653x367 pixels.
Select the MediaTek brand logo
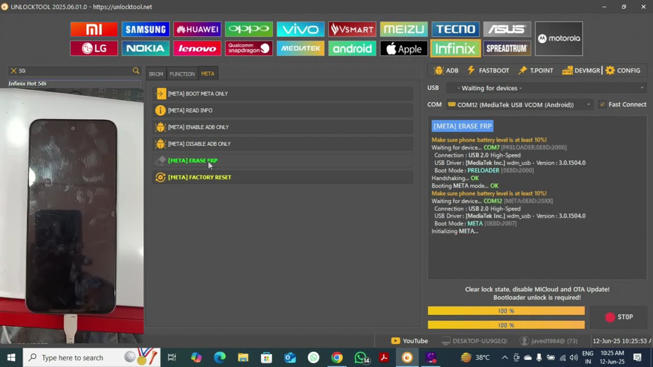coord(300,48)
